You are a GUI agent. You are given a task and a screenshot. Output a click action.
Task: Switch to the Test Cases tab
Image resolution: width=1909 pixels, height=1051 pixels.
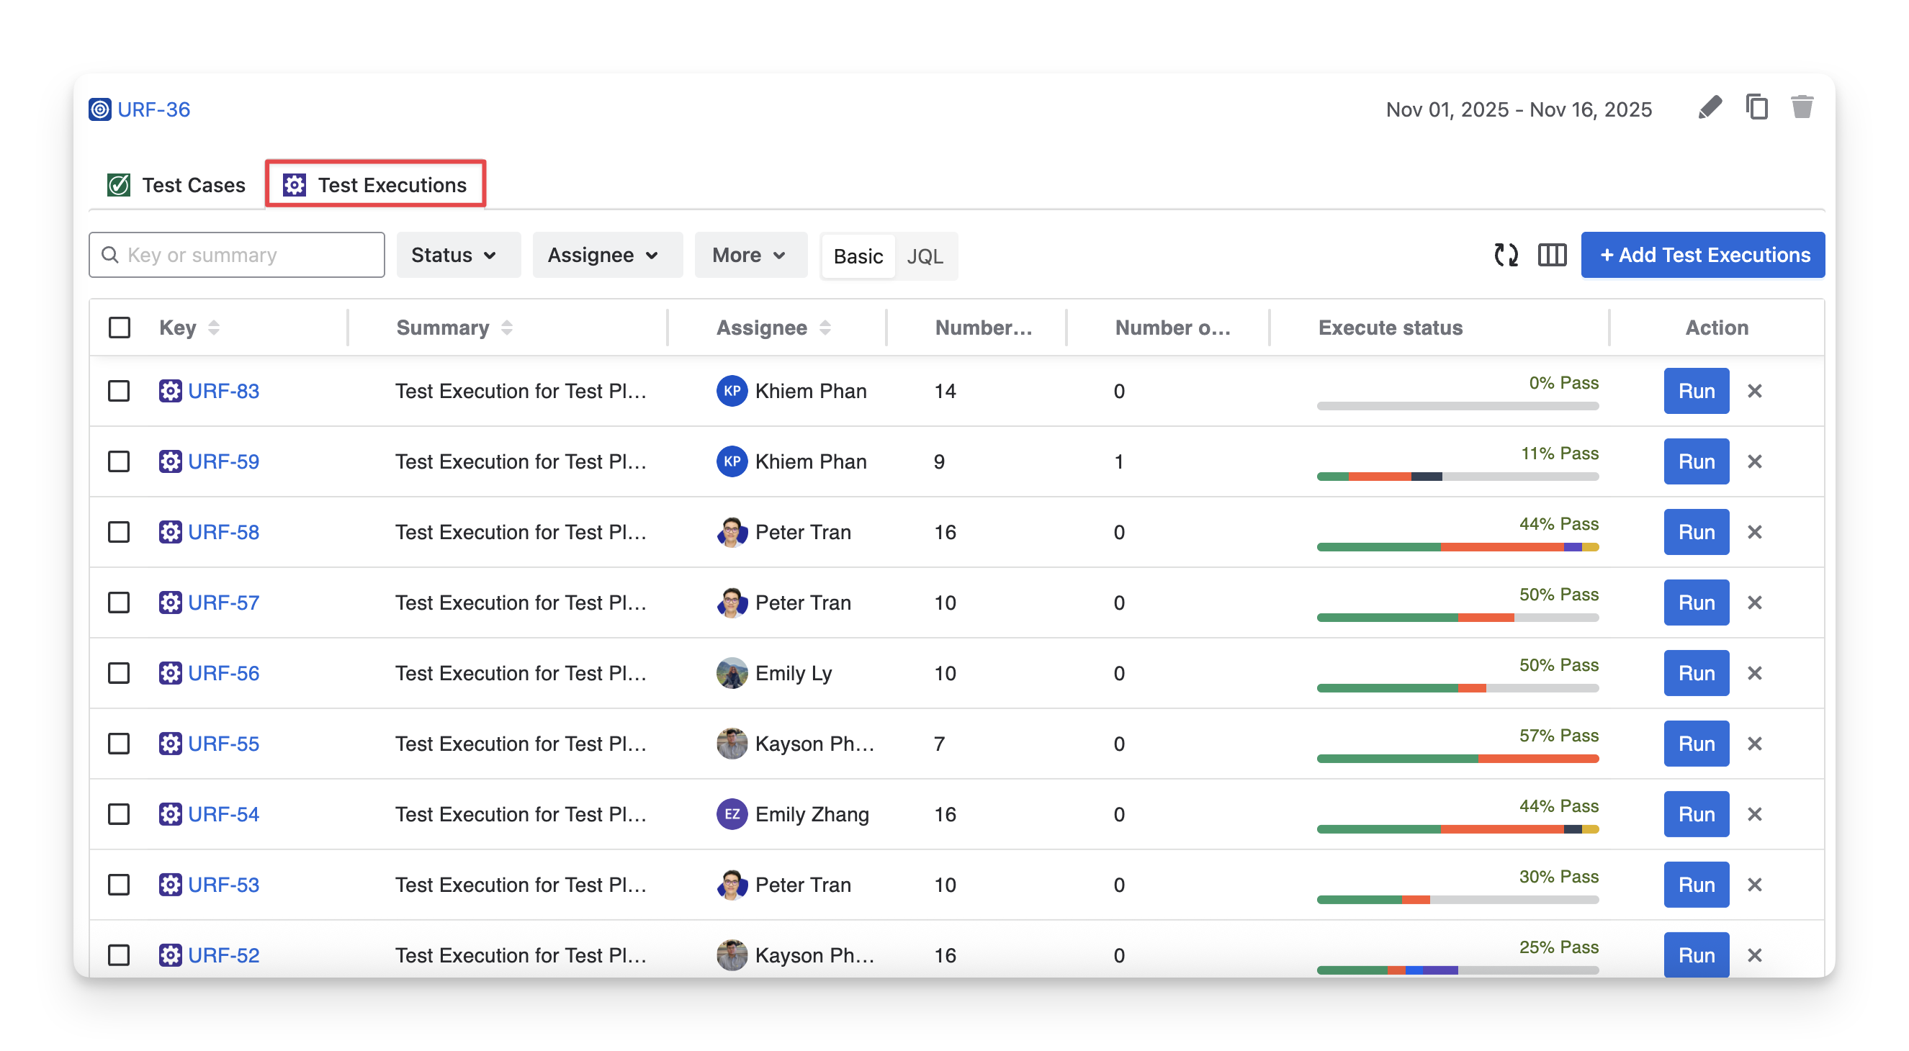177,185
